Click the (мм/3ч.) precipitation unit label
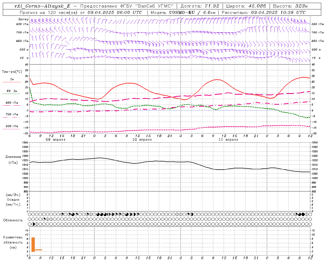Screen dimensions: 325x260 click(x=13, y=195)
